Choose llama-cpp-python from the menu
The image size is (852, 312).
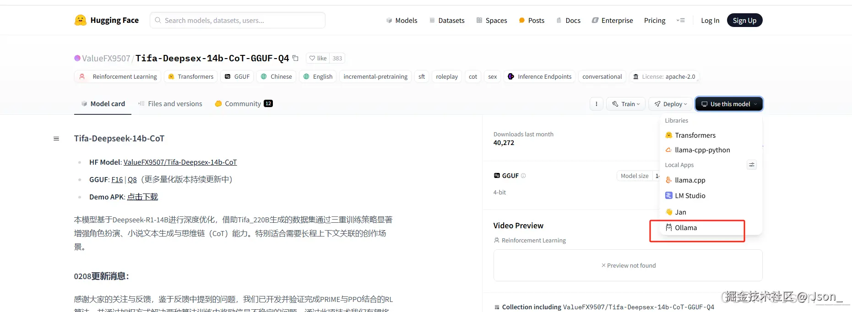click(711, 150)
